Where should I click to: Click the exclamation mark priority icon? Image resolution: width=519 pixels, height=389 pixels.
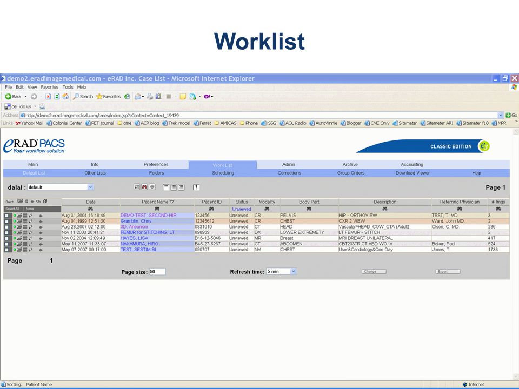tap(196, 187)
